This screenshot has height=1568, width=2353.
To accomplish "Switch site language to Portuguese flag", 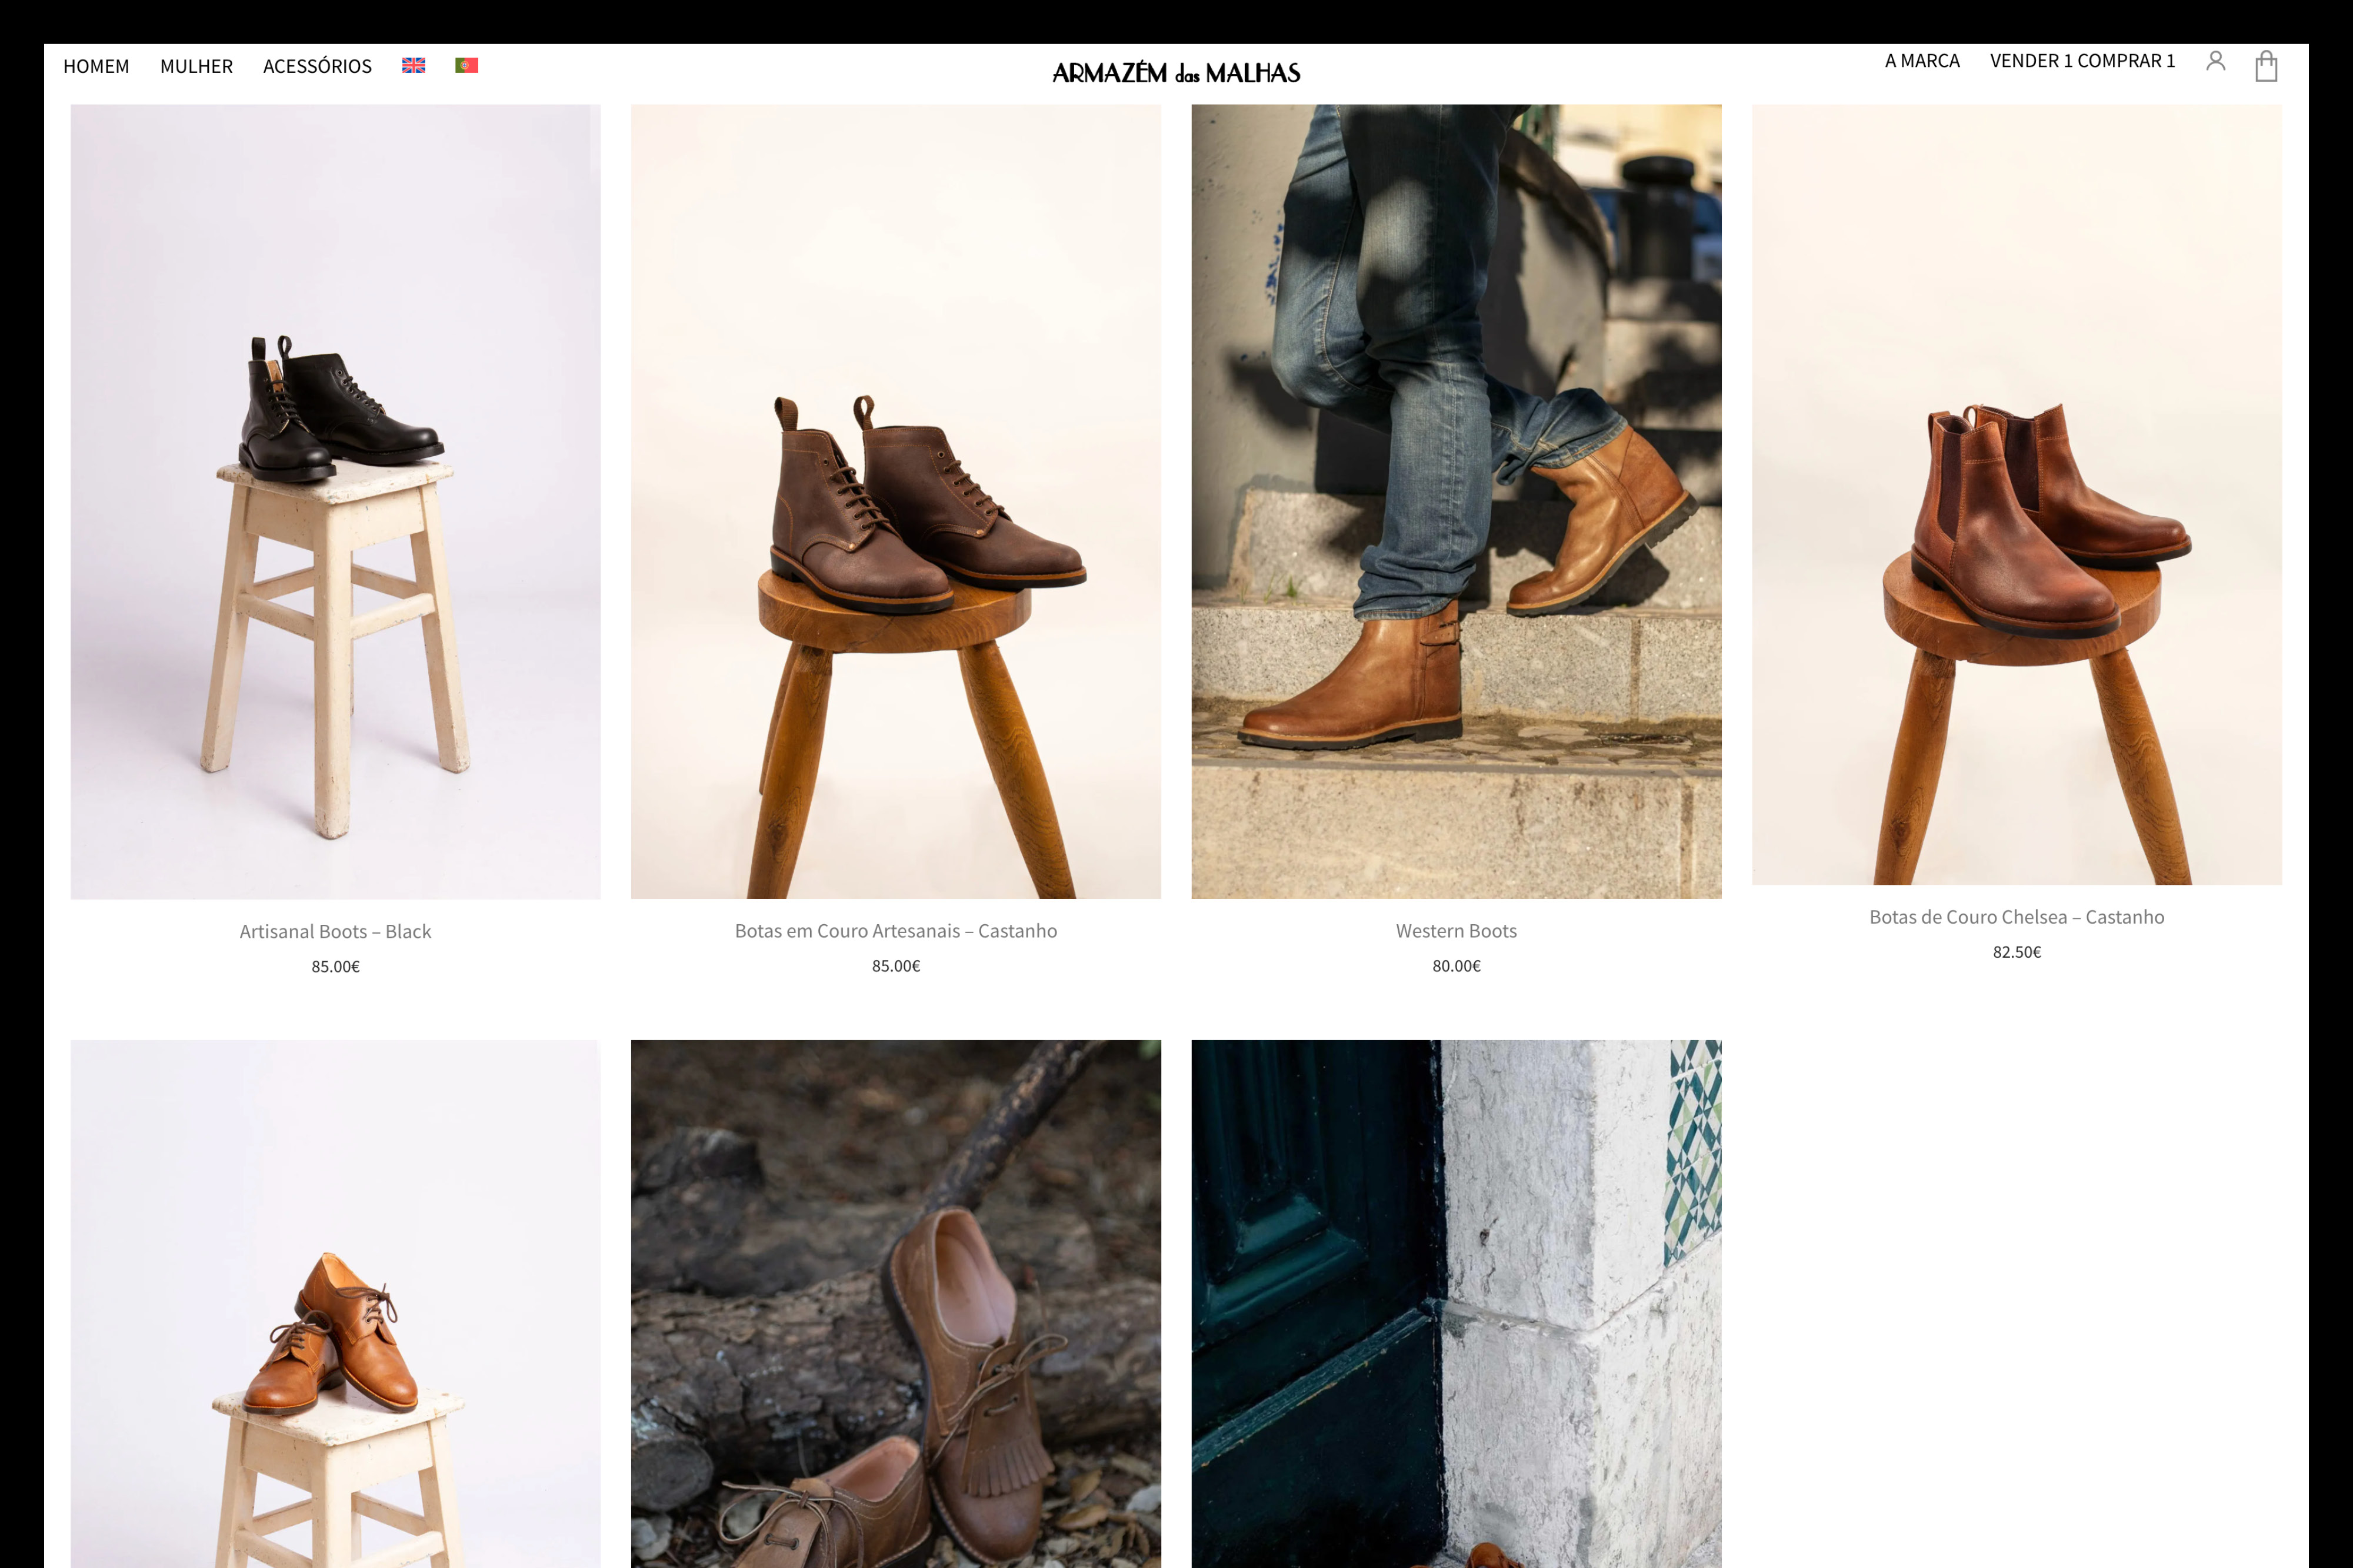I will [x=466, y=65].
